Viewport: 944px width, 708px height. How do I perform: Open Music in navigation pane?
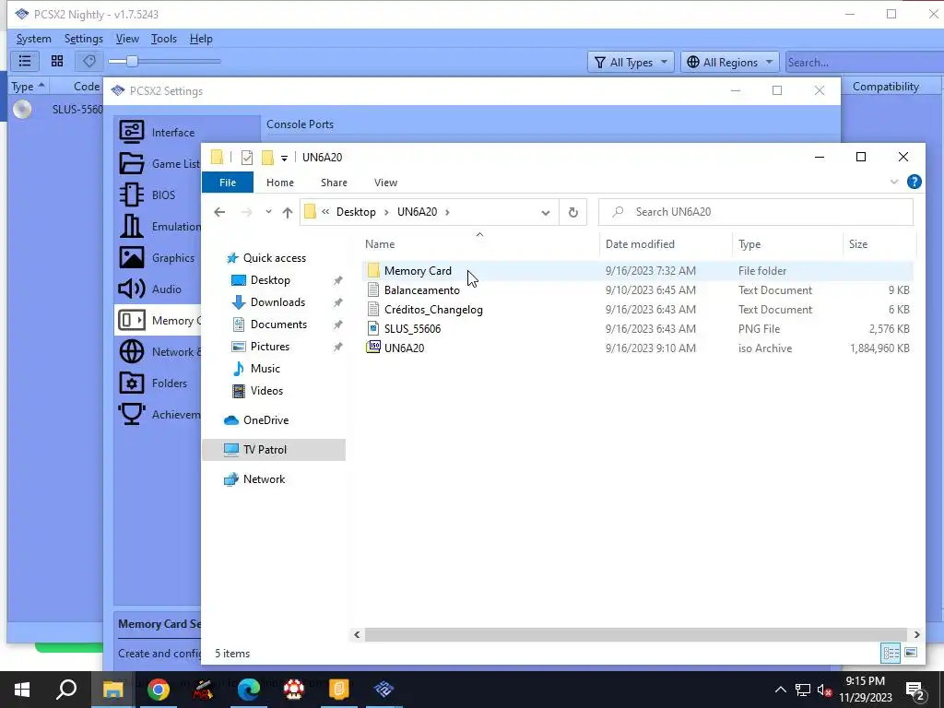point(265,369)
